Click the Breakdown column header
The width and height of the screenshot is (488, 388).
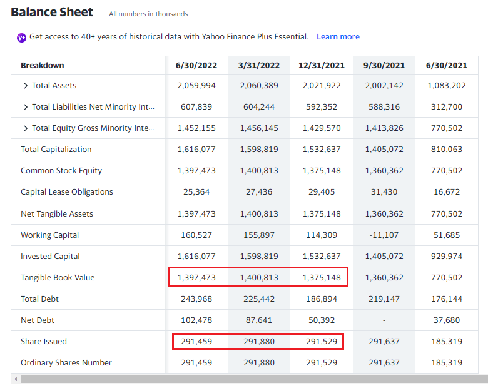point(43,66)
